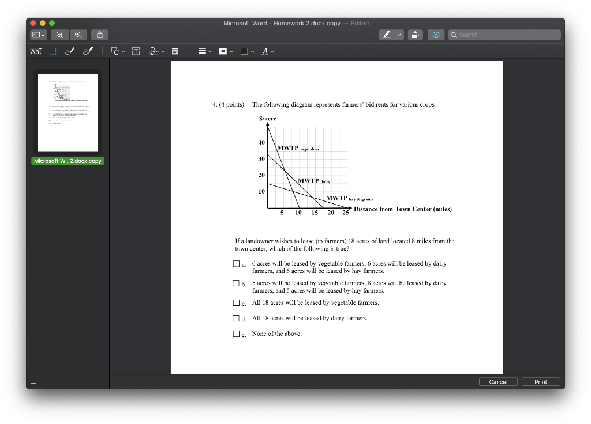Rotate the page left
The width and height of the screenshot is (591, 424).
(x=415, y=35)
